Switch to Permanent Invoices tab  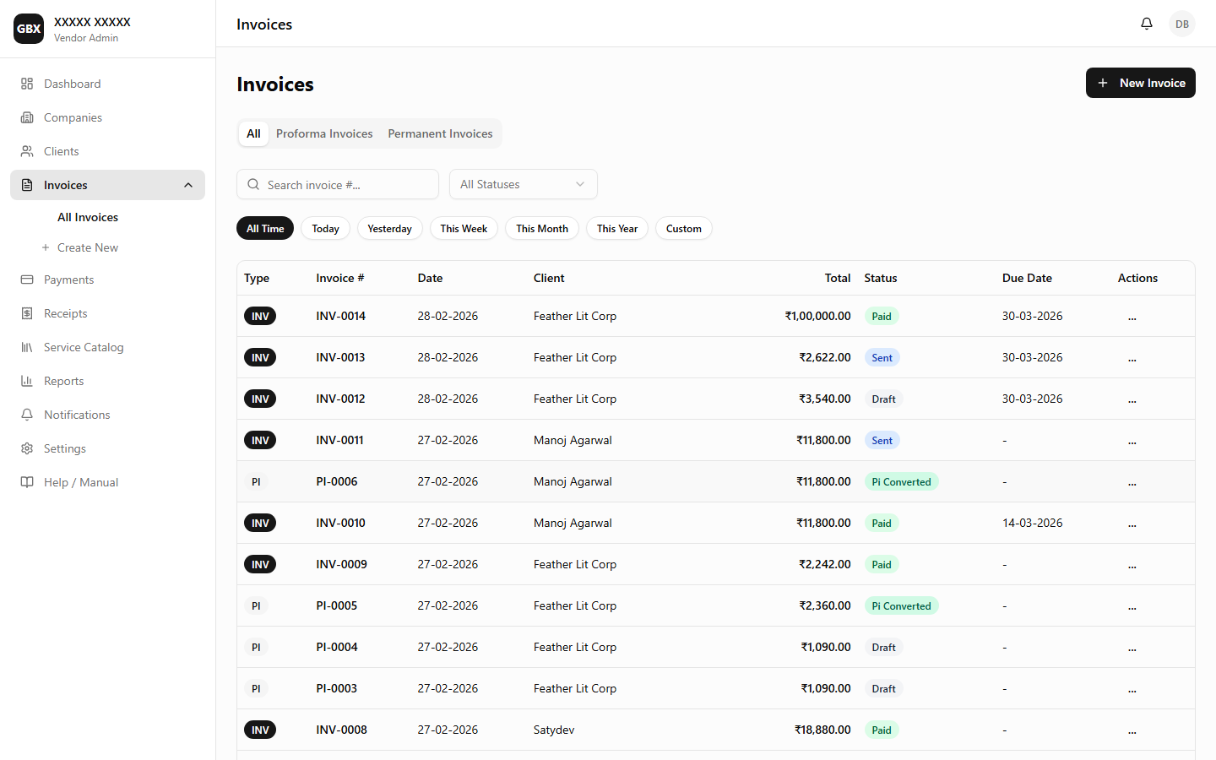[440, 133]
